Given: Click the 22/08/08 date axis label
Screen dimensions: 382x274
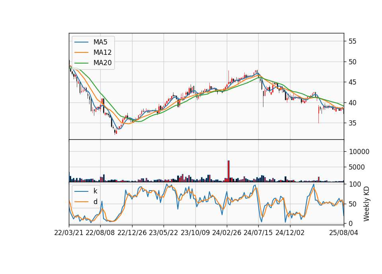Looking at the screenshot, I should 100,233.
